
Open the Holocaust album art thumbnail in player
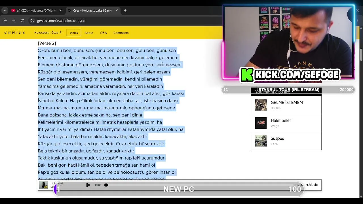(x=43, y=185)
